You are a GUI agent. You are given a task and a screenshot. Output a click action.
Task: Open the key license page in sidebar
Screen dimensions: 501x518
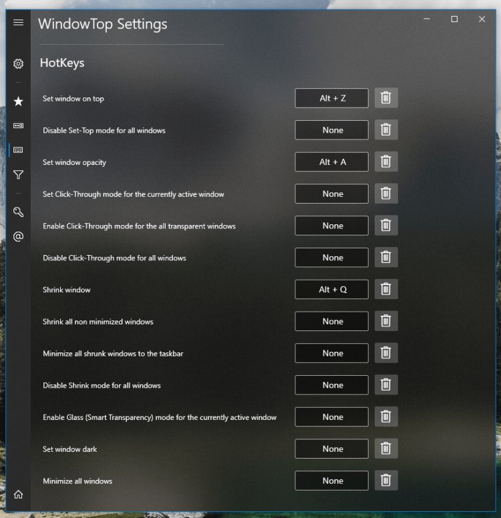[18, 212]
